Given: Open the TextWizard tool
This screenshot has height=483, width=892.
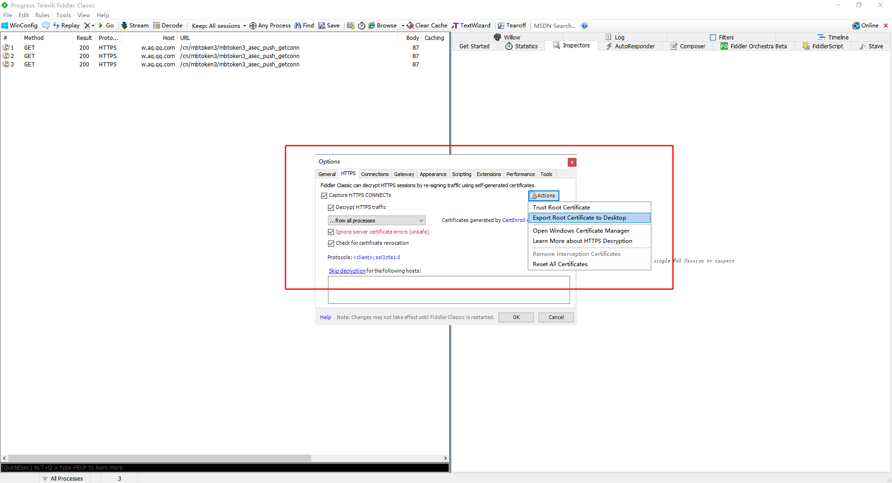Looking at the screenshot, I should tap(471, 26).
